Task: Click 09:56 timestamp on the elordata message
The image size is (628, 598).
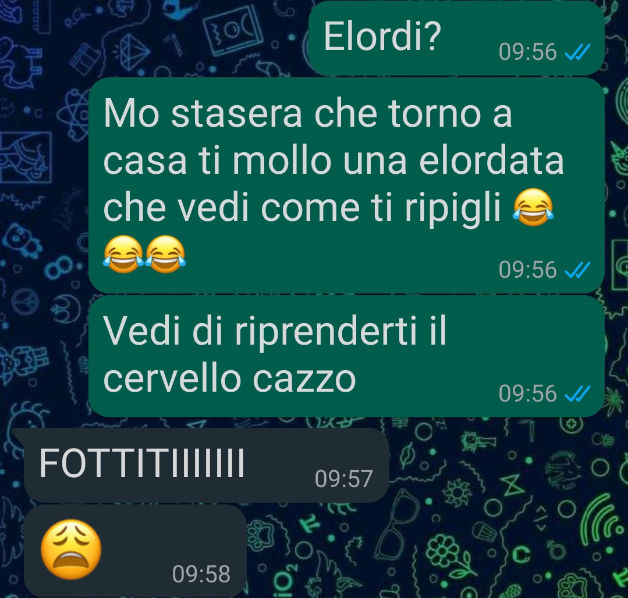Action: pos(527,270)
